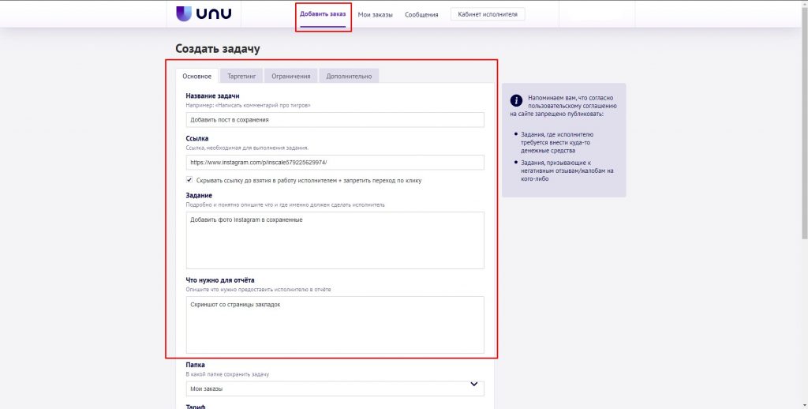Image resolution: width=808 pixels, height=409 pixels.
Task: Click inside the Задание description textarea
Action: click(335, 240)
